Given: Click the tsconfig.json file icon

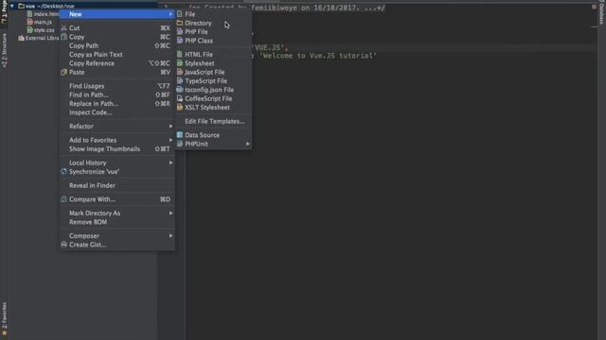Looking at the screenshot, I should [x=180, y=90].
